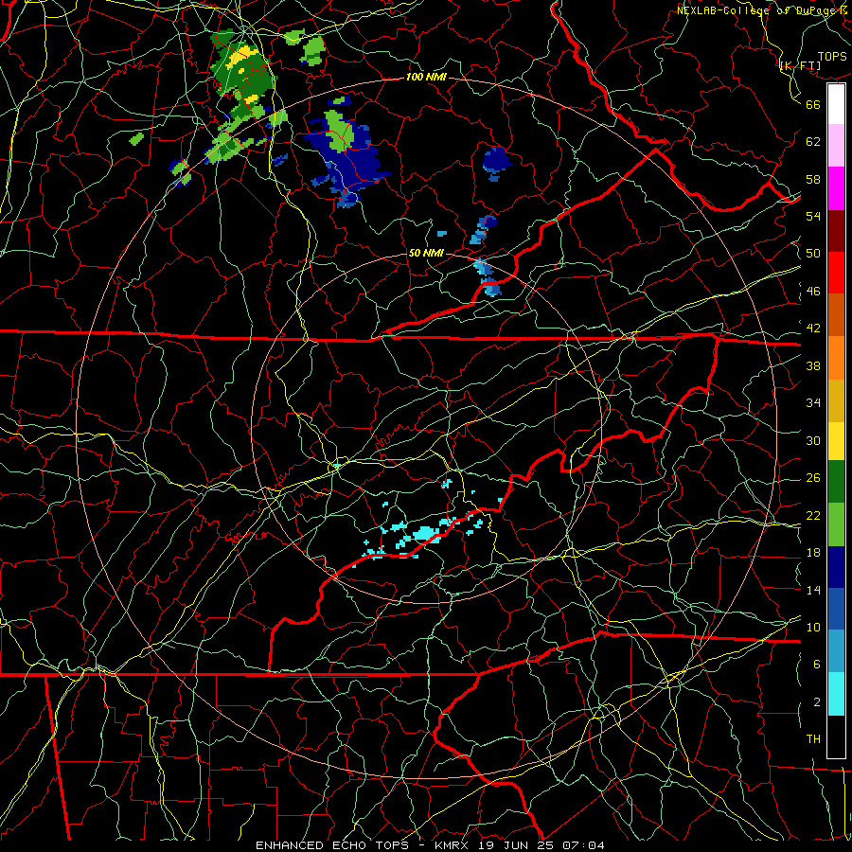Click the legend value 38
The image size is (852, 852).
click(813, 365)
